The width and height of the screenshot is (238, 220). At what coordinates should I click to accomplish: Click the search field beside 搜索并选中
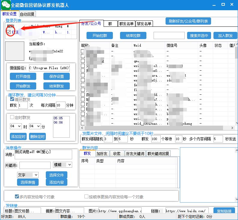(169, 35)
